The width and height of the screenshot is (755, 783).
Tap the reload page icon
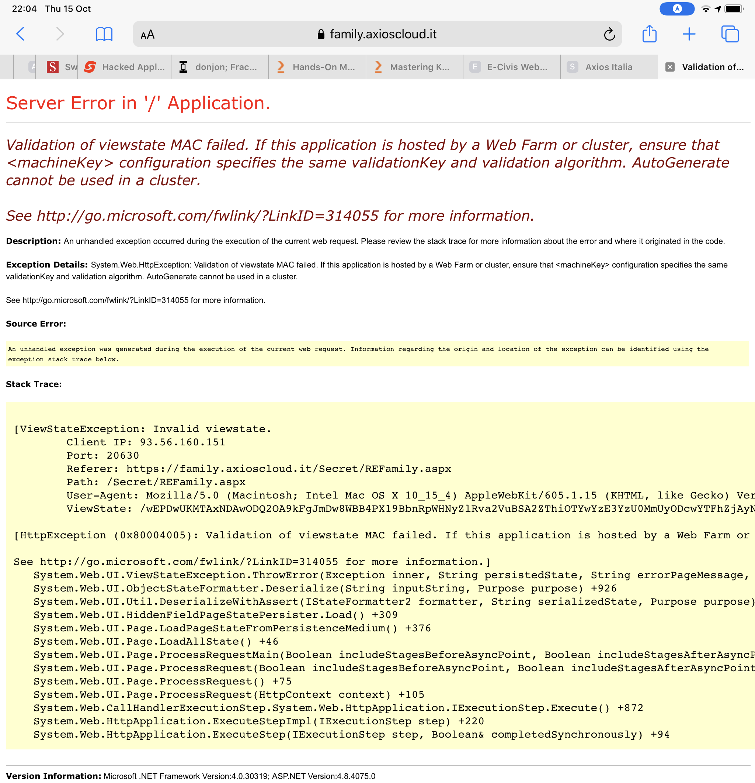pos(609,34)
